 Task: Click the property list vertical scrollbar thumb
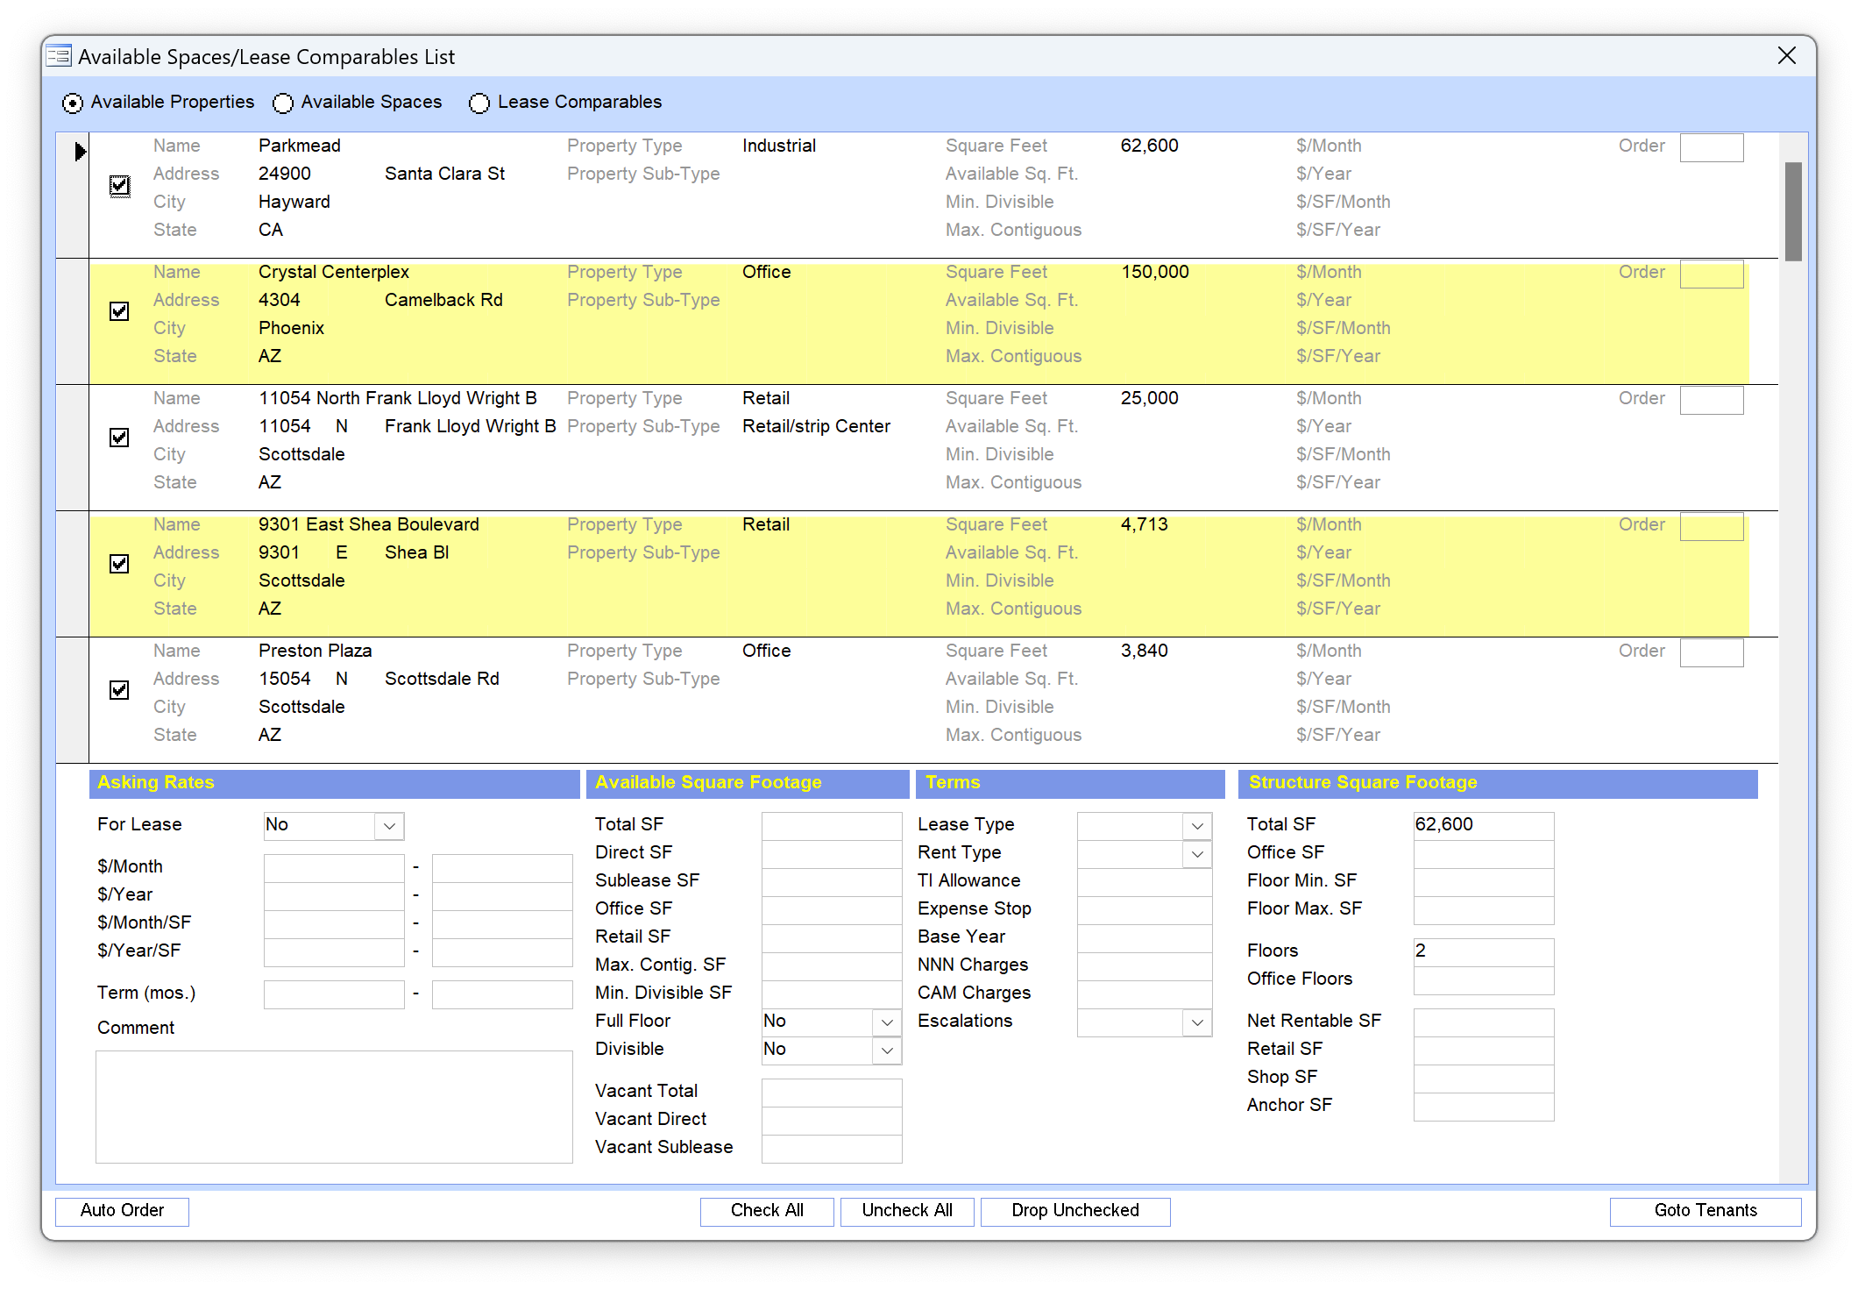point(1793,211)
